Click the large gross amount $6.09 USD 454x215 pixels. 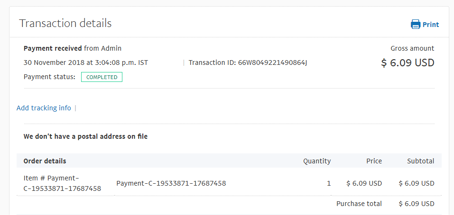pos(408,63)
